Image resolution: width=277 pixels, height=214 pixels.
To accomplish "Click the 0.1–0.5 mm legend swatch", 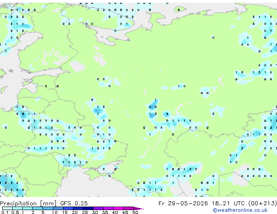I will pos(7,208).
